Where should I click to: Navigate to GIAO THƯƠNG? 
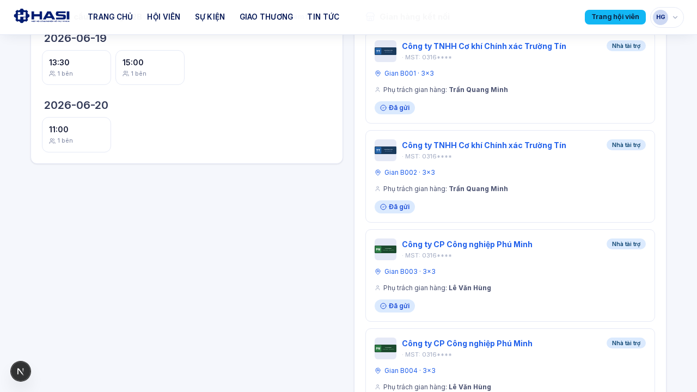266,17
